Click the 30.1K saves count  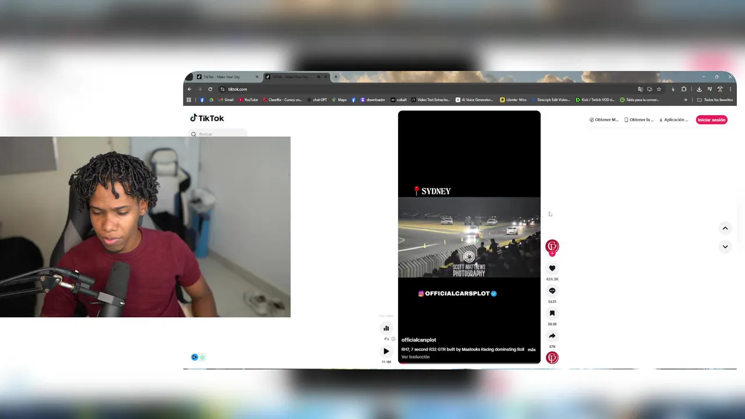[x=552, y=324]
